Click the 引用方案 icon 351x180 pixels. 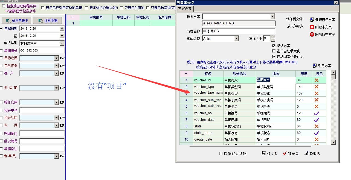click(x=315, y=66)
